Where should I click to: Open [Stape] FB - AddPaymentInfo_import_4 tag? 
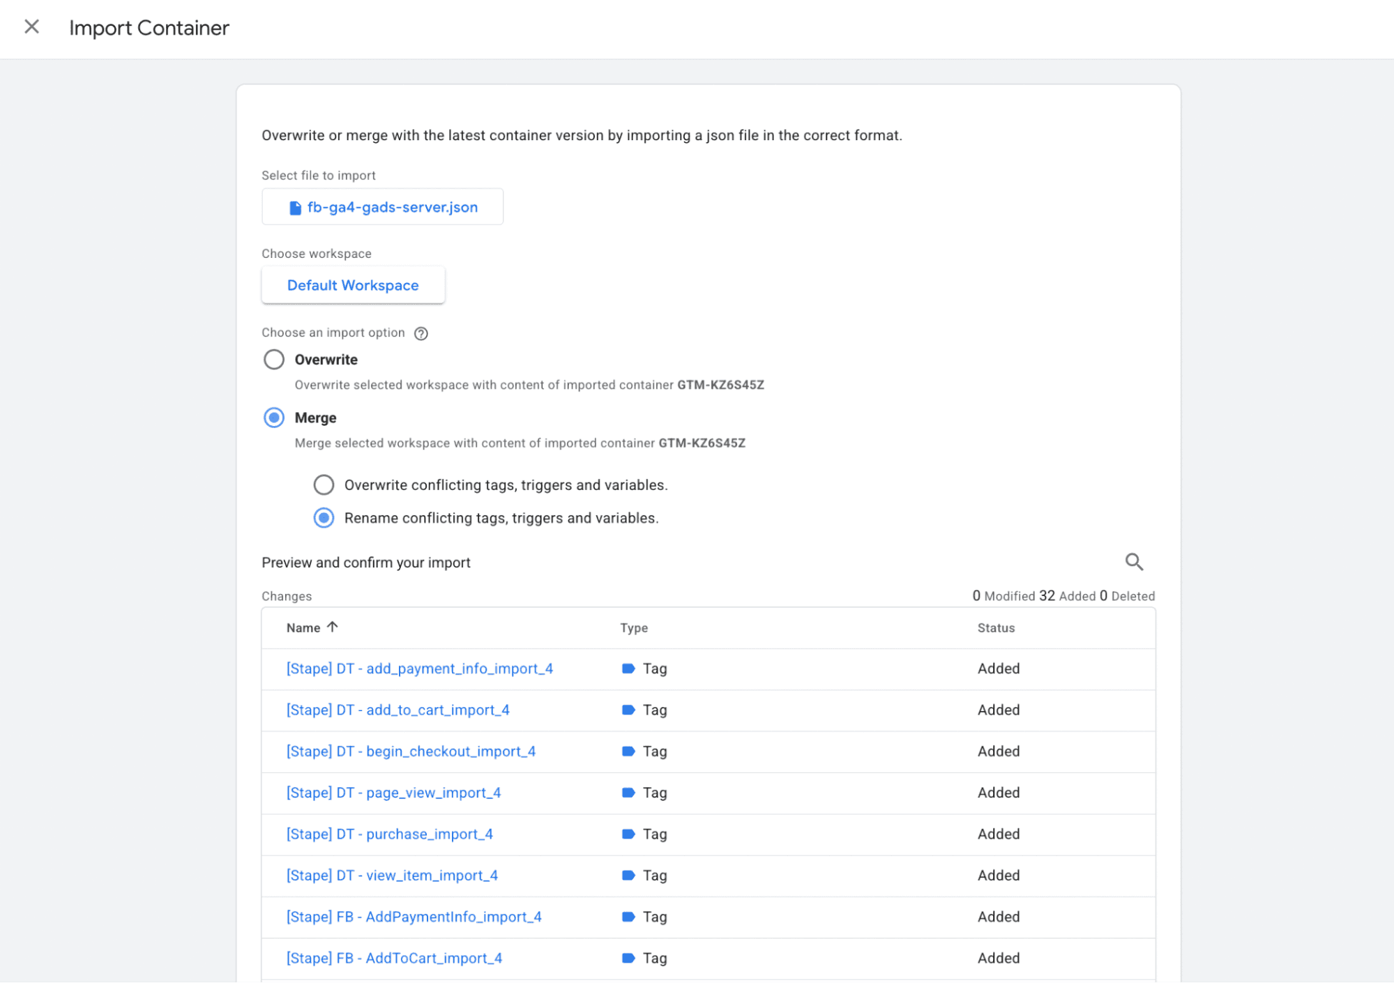tap(414, 917)
